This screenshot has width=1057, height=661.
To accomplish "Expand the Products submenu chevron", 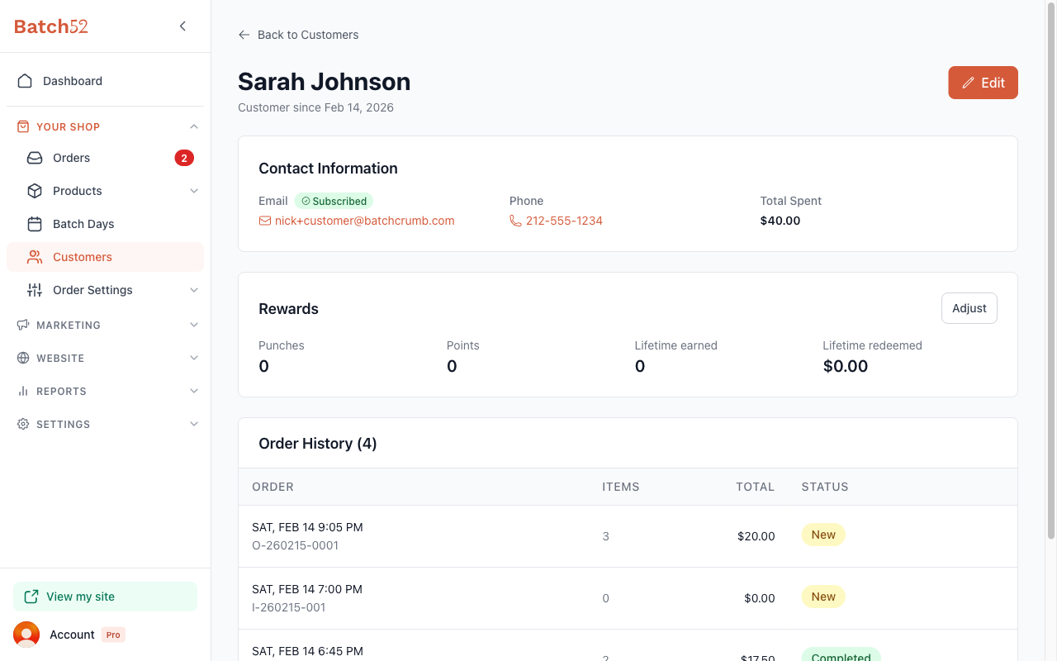I will [x=194, y=191].
